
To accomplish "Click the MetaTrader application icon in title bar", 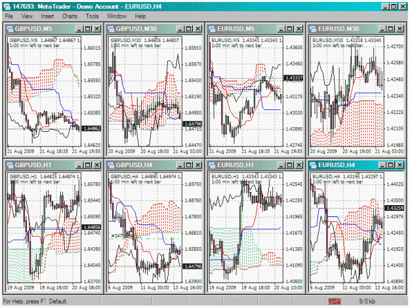I will pos(7,7).
